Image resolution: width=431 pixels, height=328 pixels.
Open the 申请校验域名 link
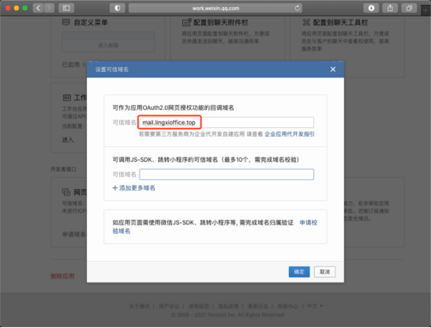pos(215,227)
